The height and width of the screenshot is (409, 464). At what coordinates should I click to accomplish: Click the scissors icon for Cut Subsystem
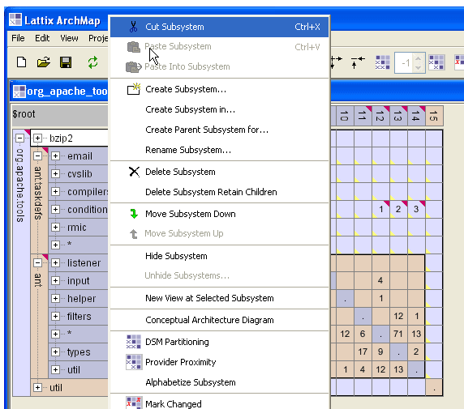pyautogui.click(x=134, y=27)
